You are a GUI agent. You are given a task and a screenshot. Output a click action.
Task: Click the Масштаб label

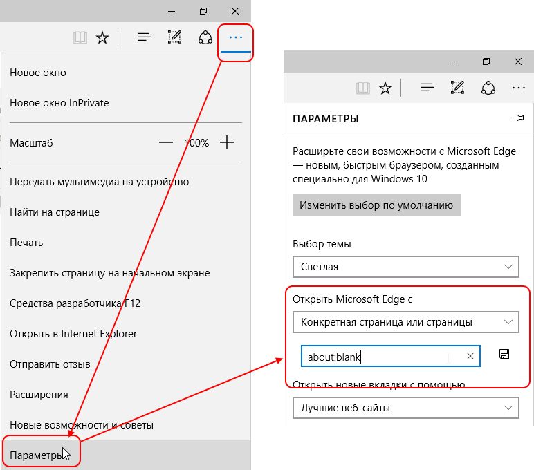point(31,143)
